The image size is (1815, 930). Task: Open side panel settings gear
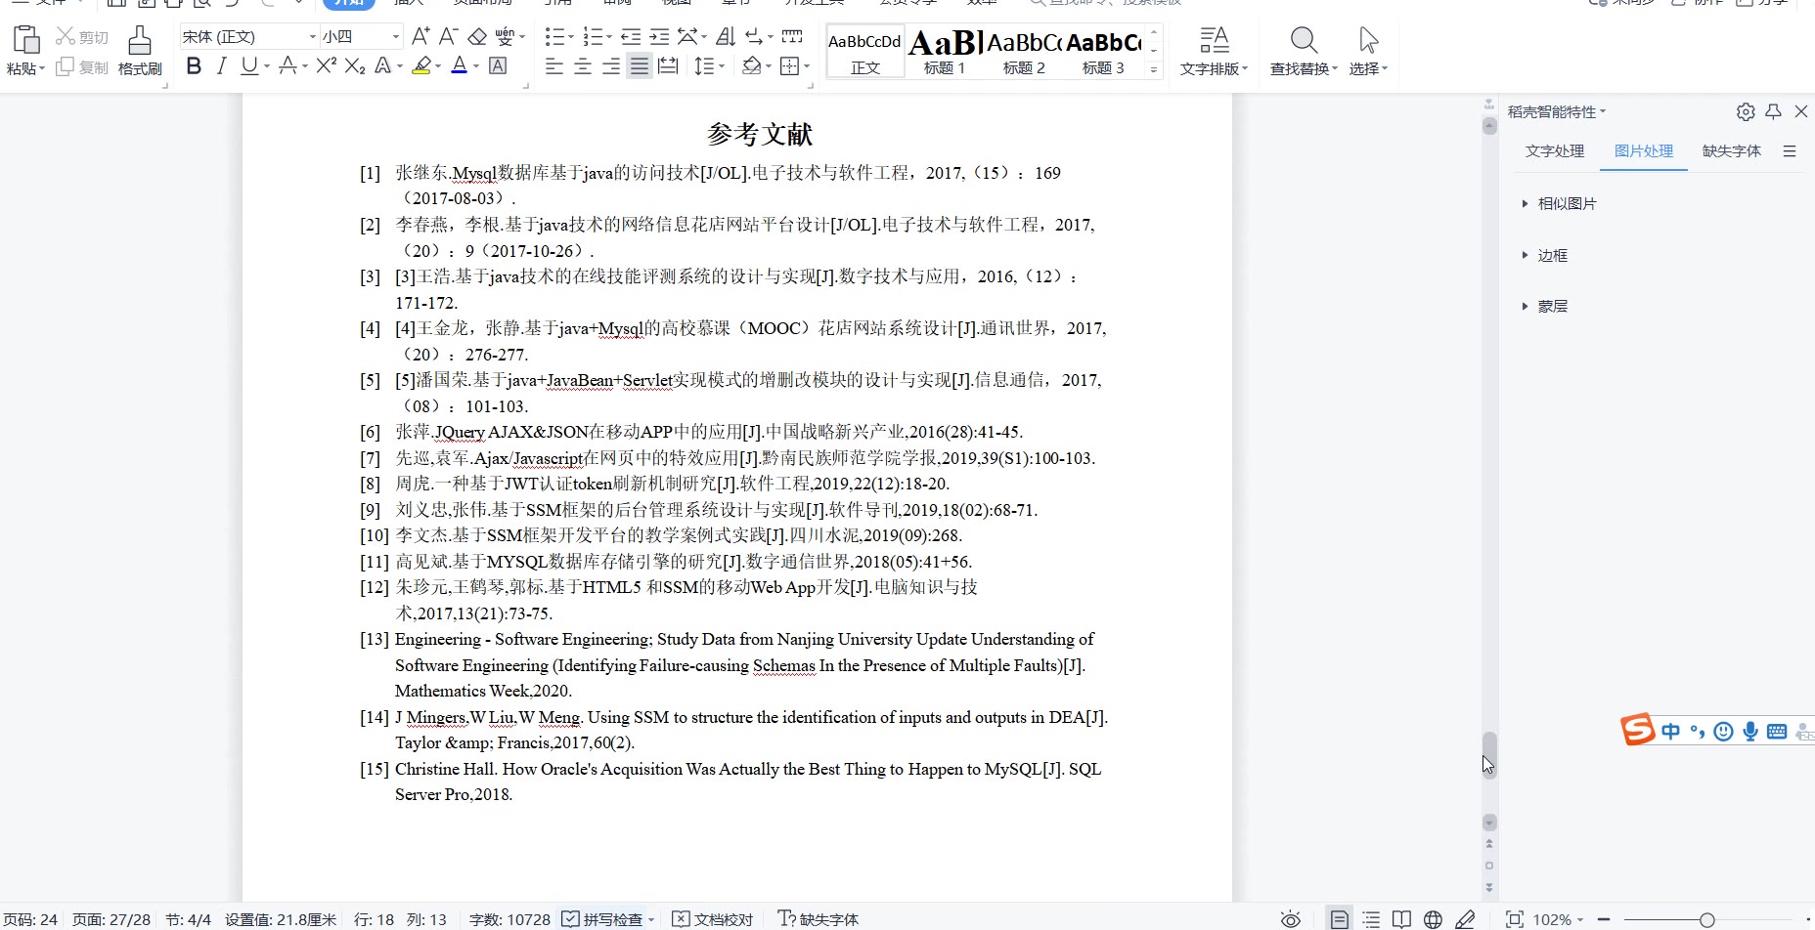click(1746, 111)
